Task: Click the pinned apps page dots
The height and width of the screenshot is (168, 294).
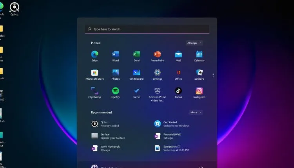Action: [213, 75]
